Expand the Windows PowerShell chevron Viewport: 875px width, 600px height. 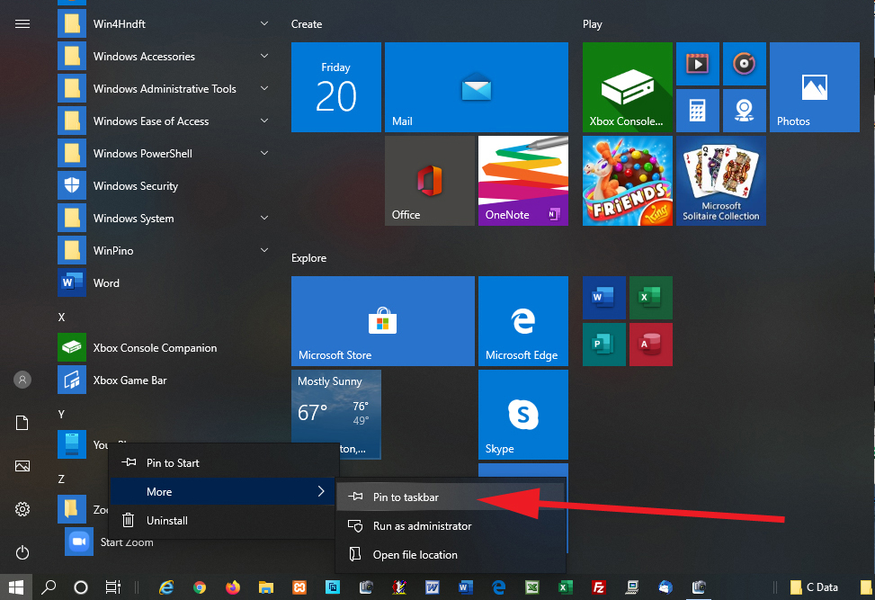pos(264,153)
